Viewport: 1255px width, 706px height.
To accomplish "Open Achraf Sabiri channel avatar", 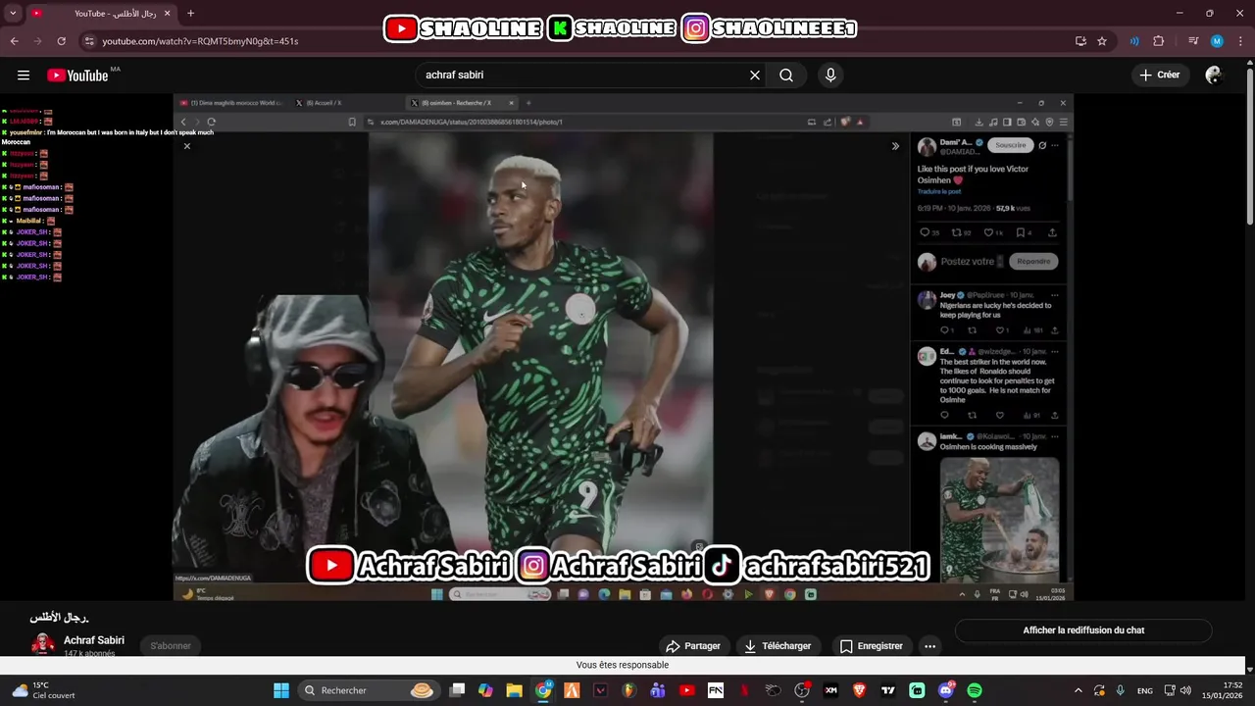I will [x=43, y=644].
